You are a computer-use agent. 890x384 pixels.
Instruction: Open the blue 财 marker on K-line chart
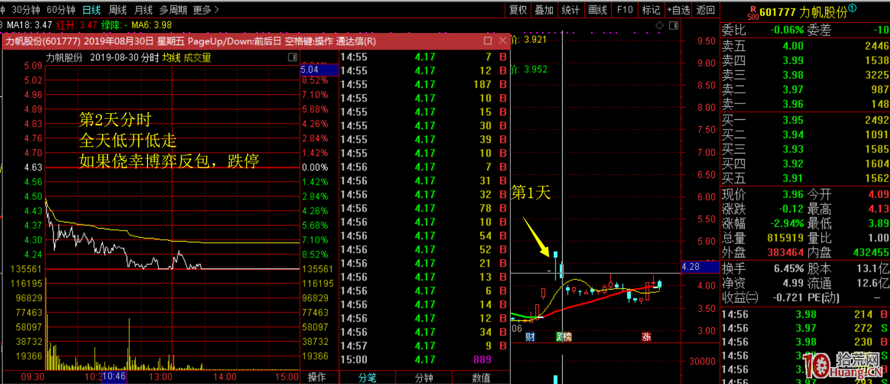point(530,337)
